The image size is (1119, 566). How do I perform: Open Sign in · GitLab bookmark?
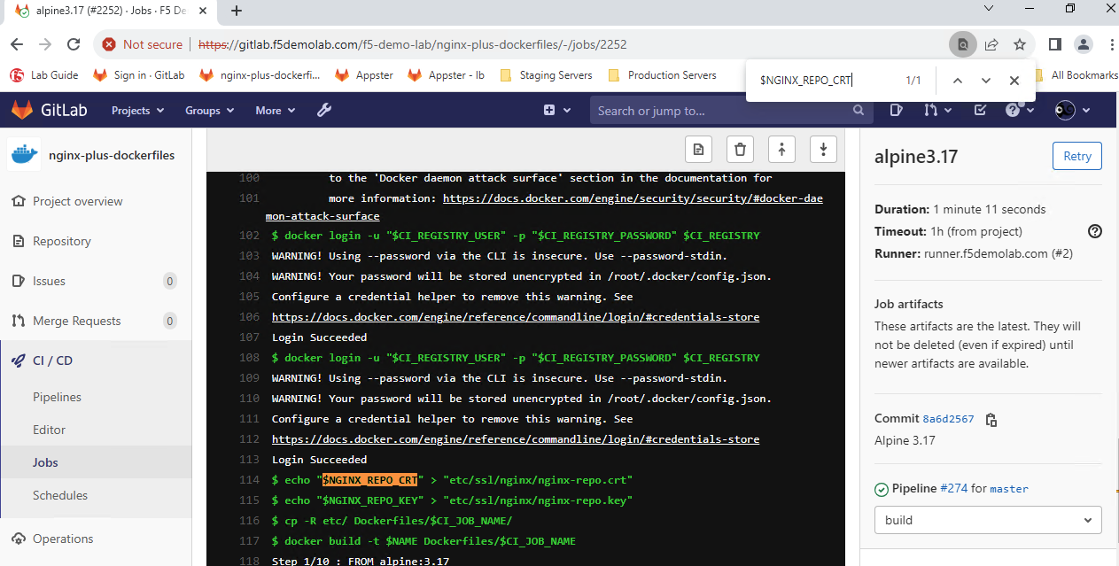(x=139, y=75)
